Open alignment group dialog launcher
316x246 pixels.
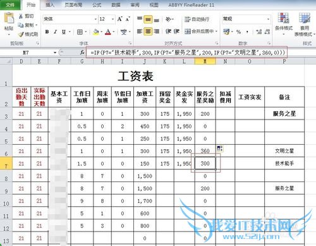(x=217, y=43)
